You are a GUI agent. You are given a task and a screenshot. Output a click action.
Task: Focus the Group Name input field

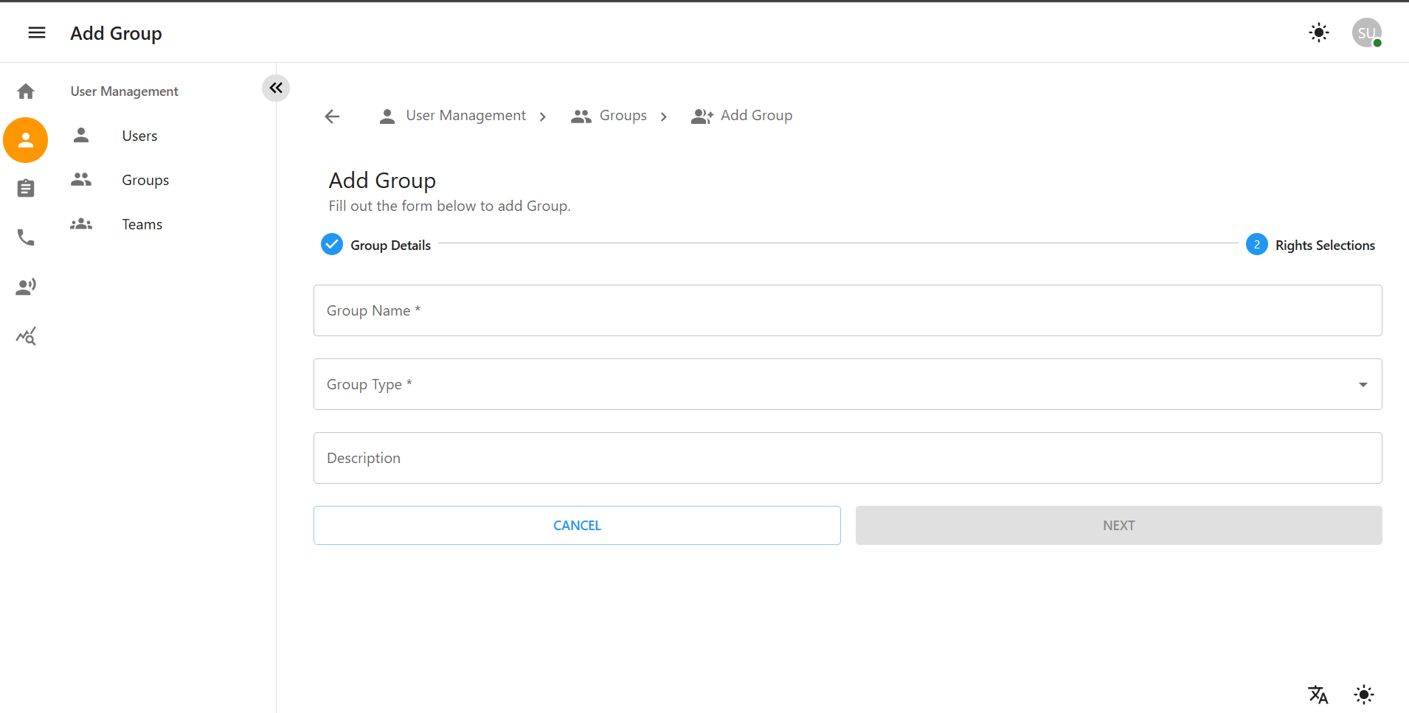(847, 310)
